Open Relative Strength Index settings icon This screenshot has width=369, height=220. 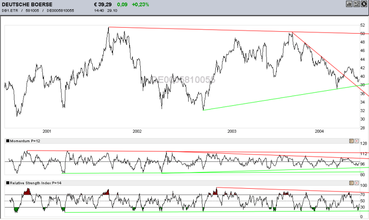tap(351, 183)
